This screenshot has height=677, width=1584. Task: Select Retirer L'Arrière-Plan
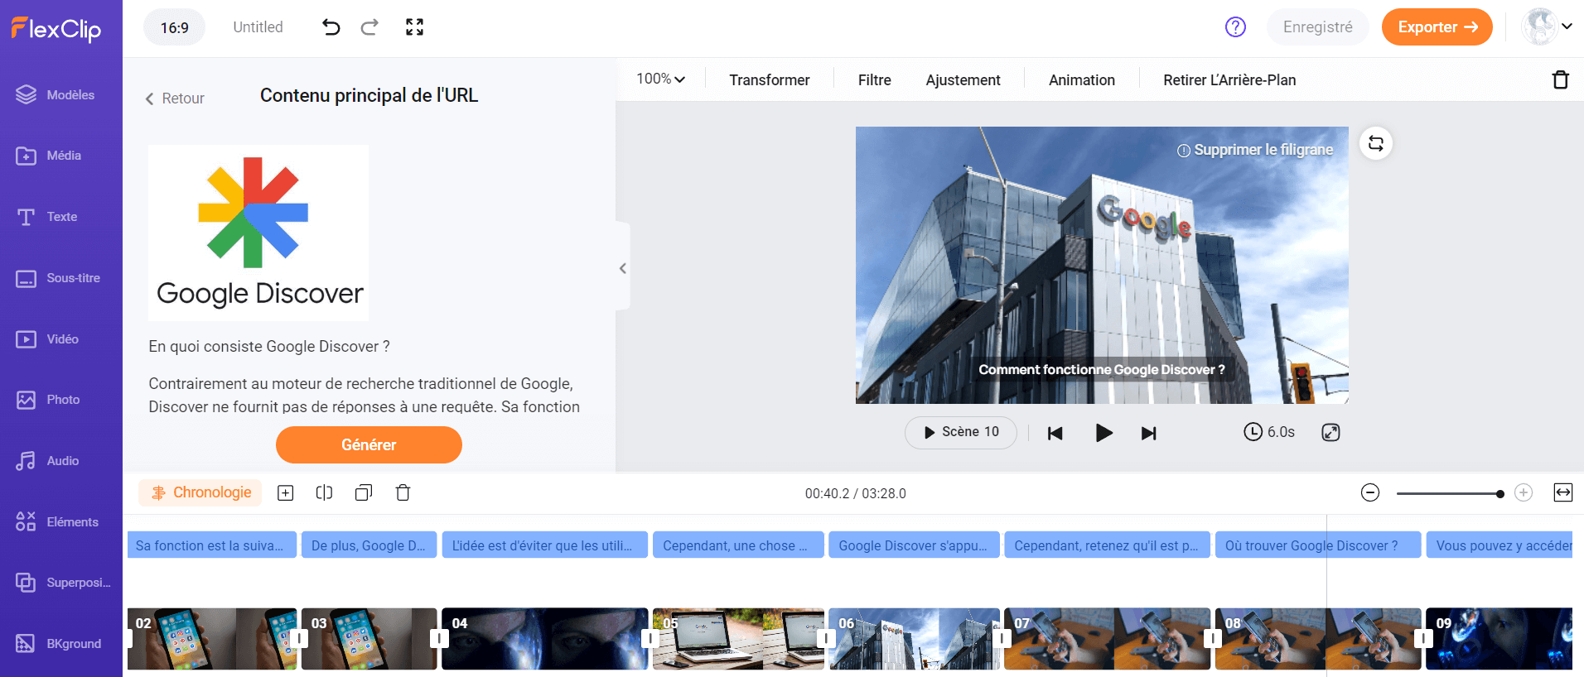click(x=1229, y=80)
